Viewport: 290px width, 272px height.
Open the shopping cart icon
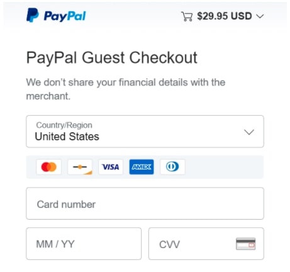[187, 16]
